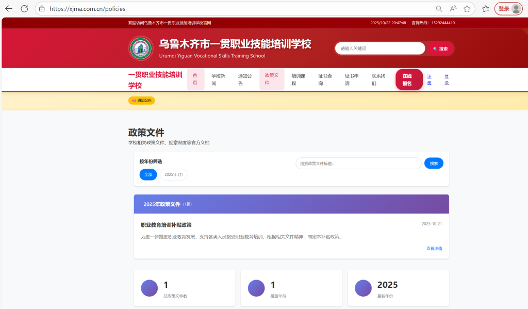
Task: Click the school logo emblem
Action: 141,48
